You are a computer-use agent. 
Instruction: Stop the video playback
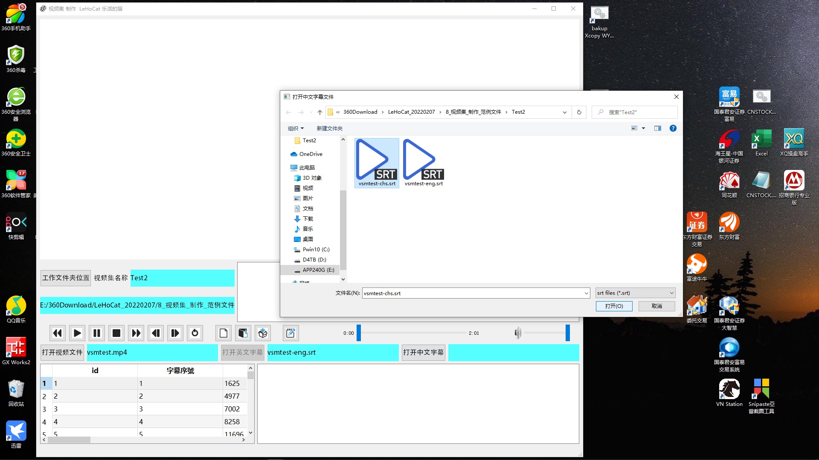point(116,333)
